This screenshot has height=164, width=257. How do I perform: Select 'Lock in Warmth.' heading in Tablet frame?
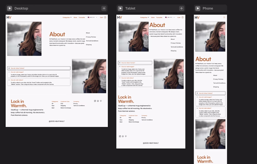tap(126, 99)
